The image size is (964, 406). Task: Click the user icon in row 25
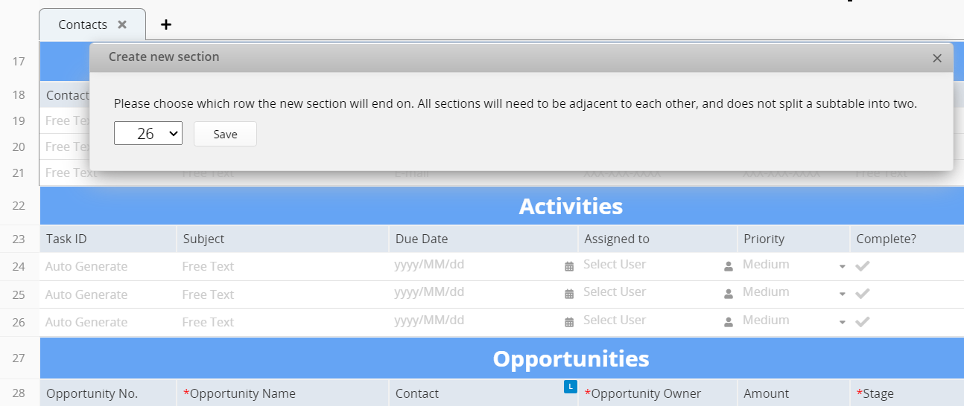pyautogui.click(x=729, y=294)
